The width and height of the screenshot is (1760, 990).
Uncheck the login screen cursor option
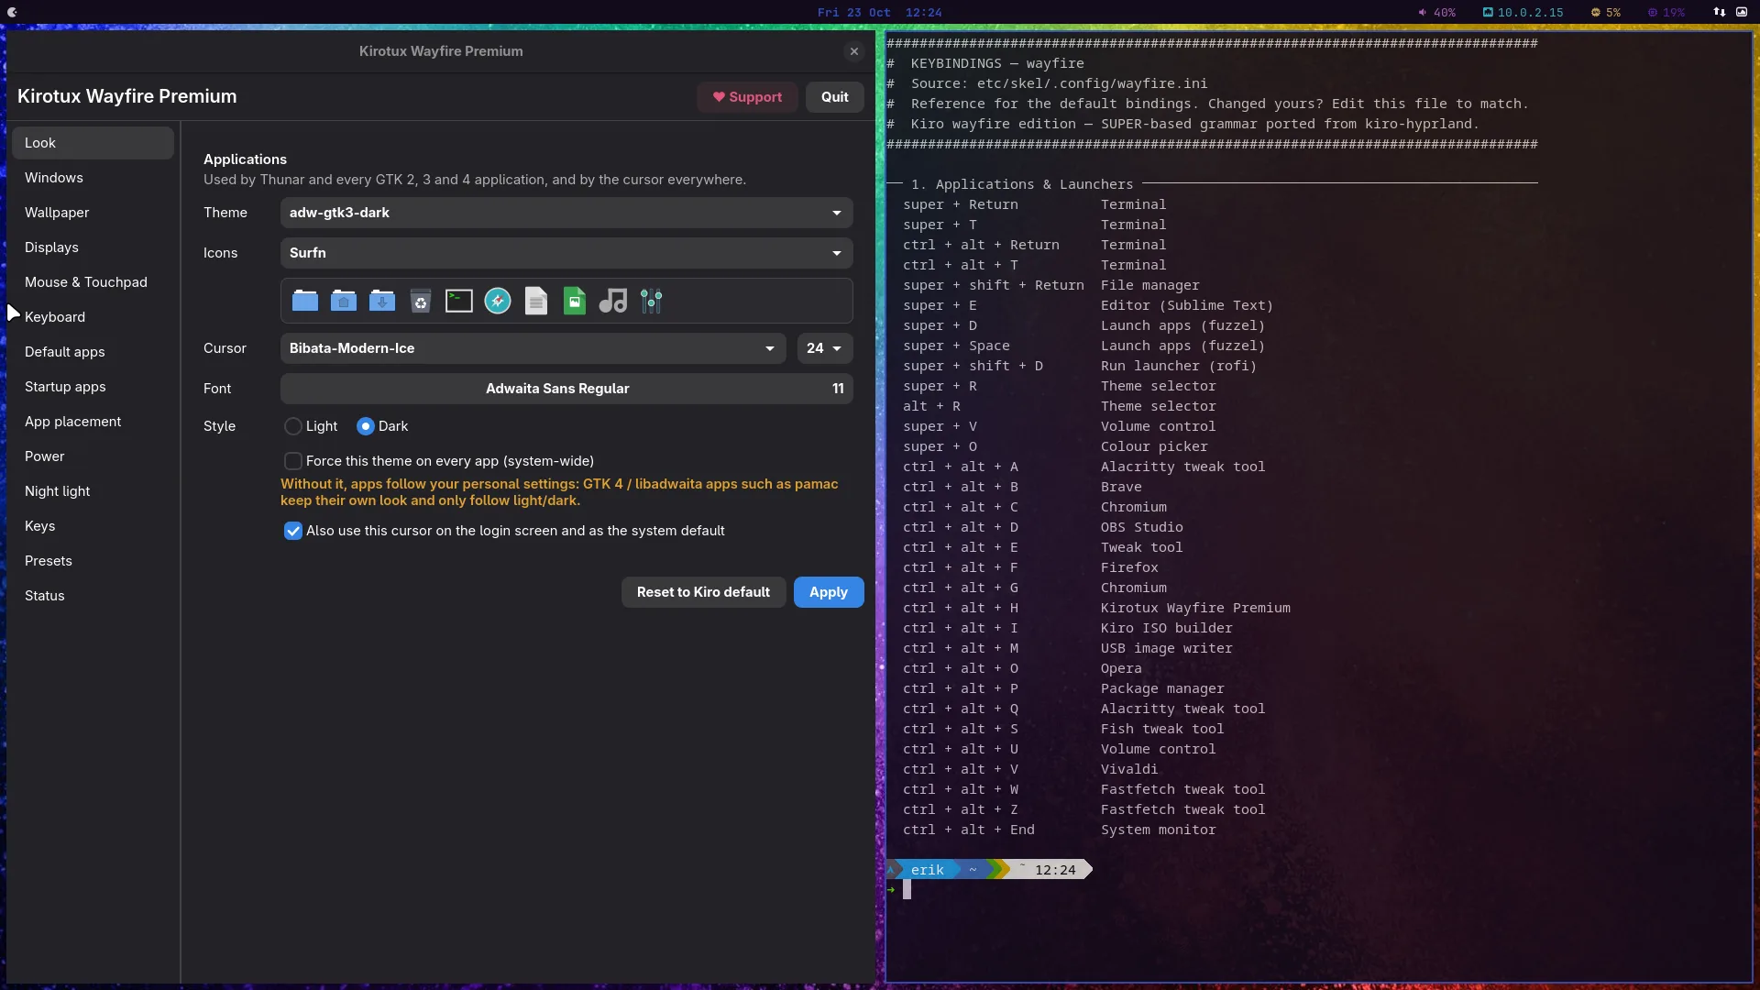[x=293, y=531]
